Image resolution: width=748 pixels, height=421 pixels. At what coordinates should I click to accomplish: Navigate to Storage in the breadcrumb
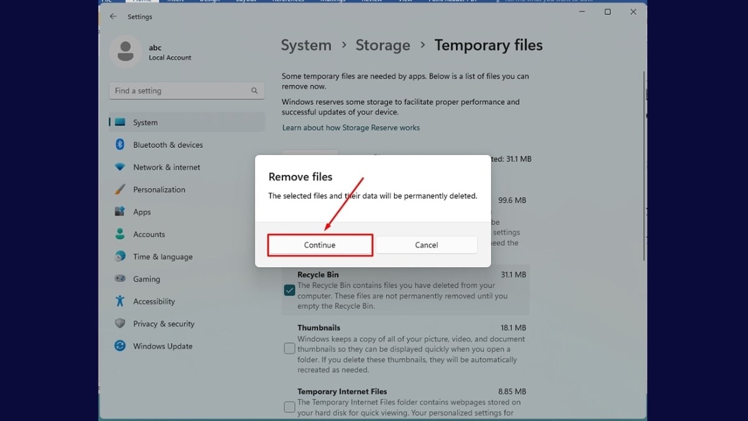click(383, 46)
